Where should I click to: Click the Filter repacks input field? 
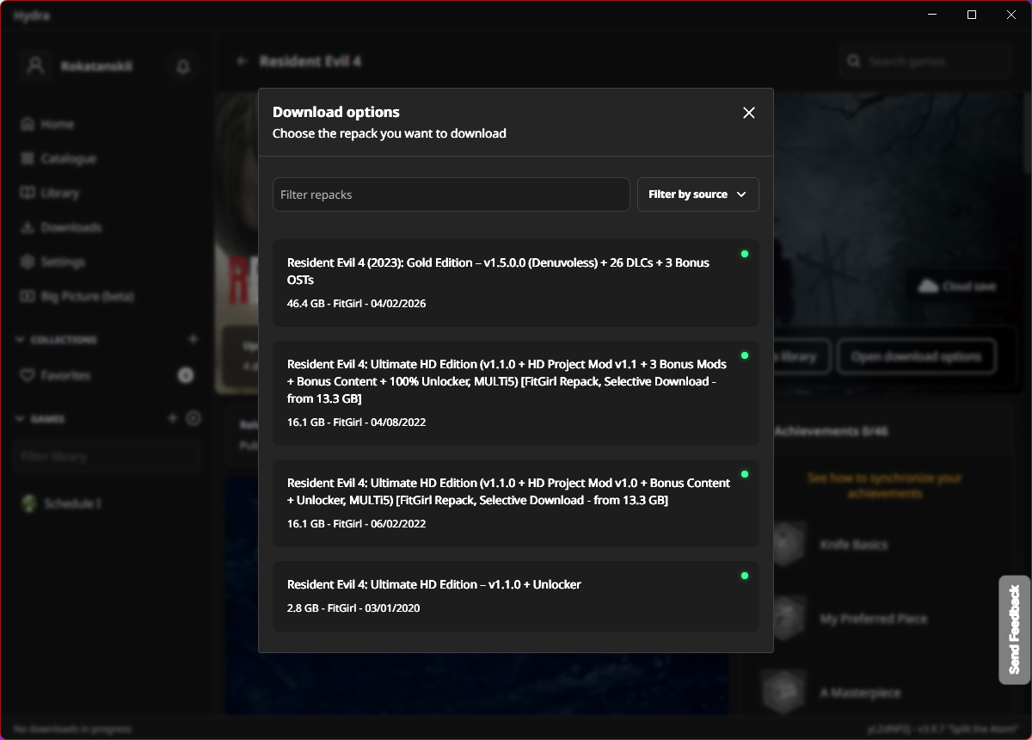tap(451, 194)
